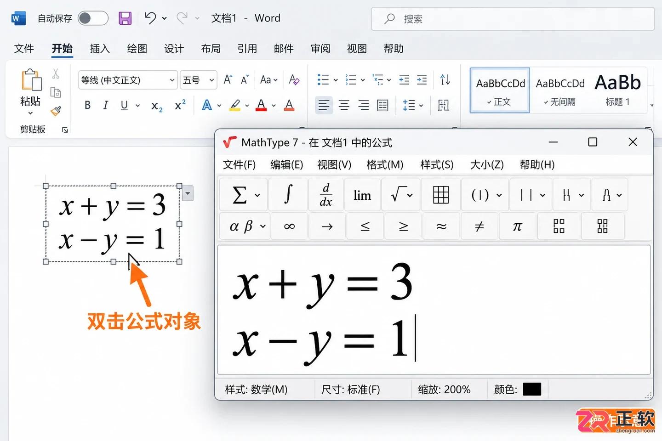Expand the undo history dropdown arrow
Viewport: 662px width, 441px height.
pyautogui.click(x=165, y=19)
